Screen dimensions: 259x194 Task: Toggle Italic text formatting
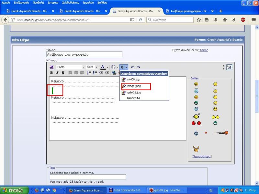(x=57, y=73)
